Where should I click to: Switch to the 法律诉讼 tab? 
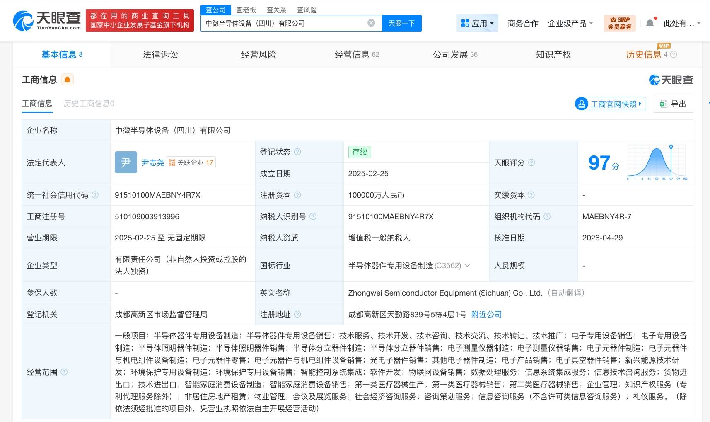click(160, 54)
